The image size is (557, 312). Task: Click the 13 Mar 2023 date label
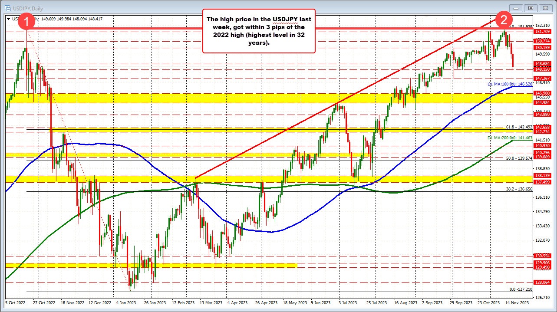point(212,303)
